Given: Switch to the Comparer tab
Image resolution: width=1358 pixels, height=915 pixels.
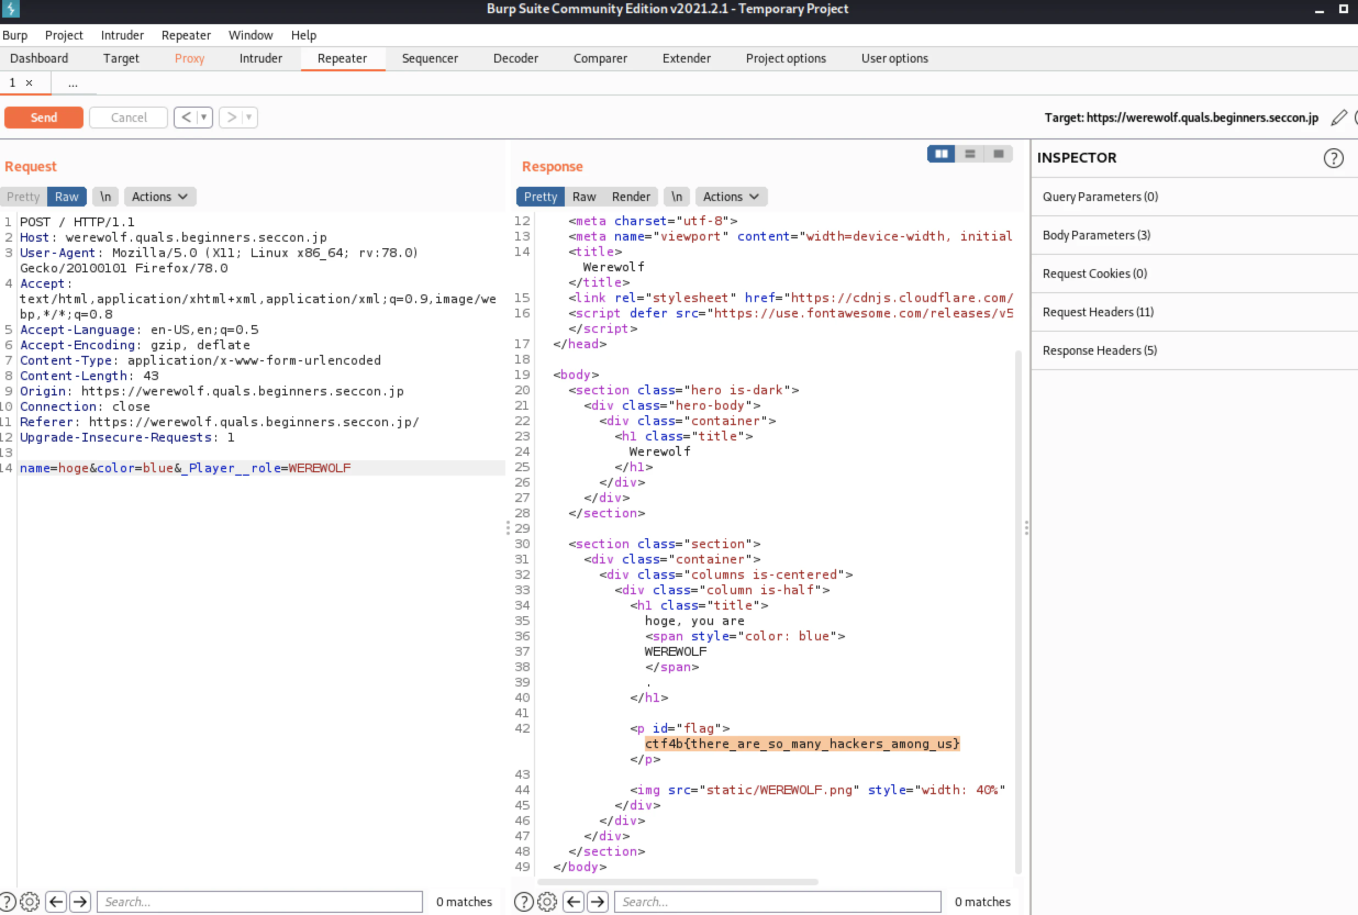Looking at the screenshot, I should [600, 58].
